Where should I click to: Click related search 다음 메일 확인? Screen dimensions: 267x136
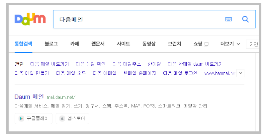pyautogui.click(x=91, y=64)
